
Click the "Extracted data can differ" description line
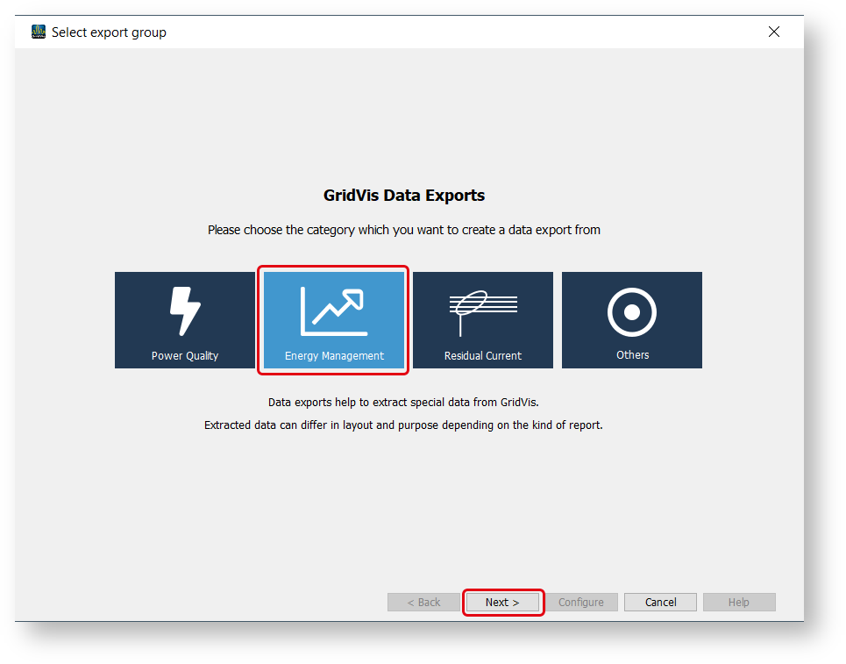[404, 425]
